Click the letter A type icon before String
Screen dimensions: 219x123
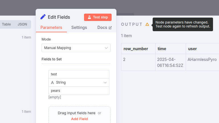(x=52, y=82)
